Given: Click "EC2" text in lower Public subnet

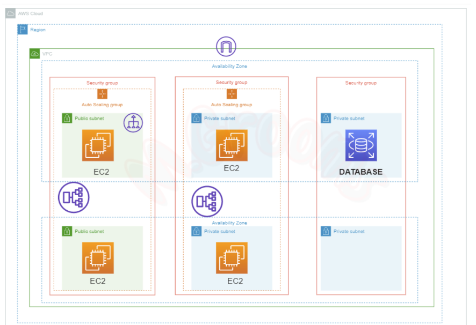Looking at the screenshot, I should (98, 281).
